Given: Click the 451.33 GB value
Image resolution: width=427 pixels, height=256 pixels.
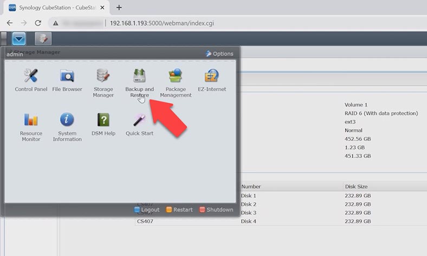Looking at the screenshot, I should coord(358,156).
